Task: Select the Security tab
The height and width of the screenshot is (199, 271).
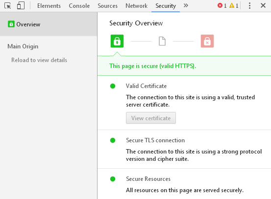Action: click(x=166, y=6)
